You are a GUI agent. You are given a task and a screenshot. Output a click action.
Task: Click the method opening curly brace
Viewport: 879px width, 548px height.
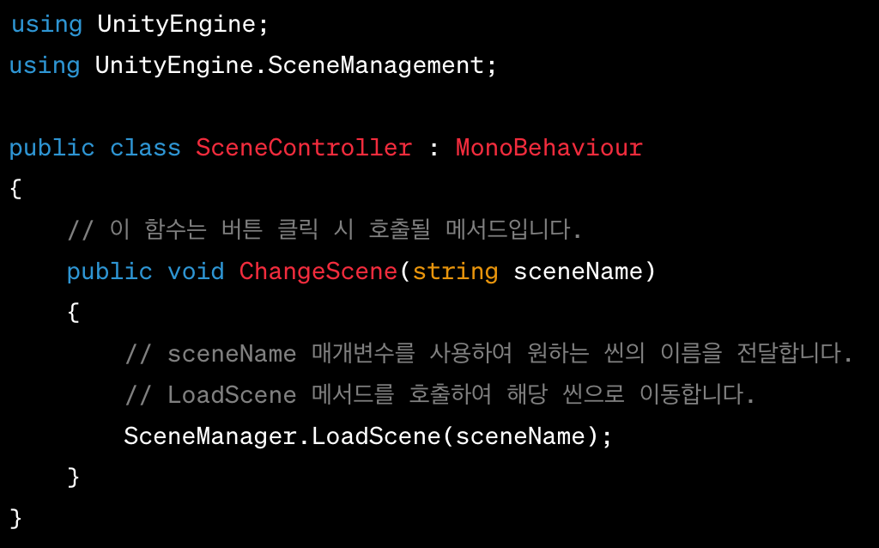(x=73, y=313)
